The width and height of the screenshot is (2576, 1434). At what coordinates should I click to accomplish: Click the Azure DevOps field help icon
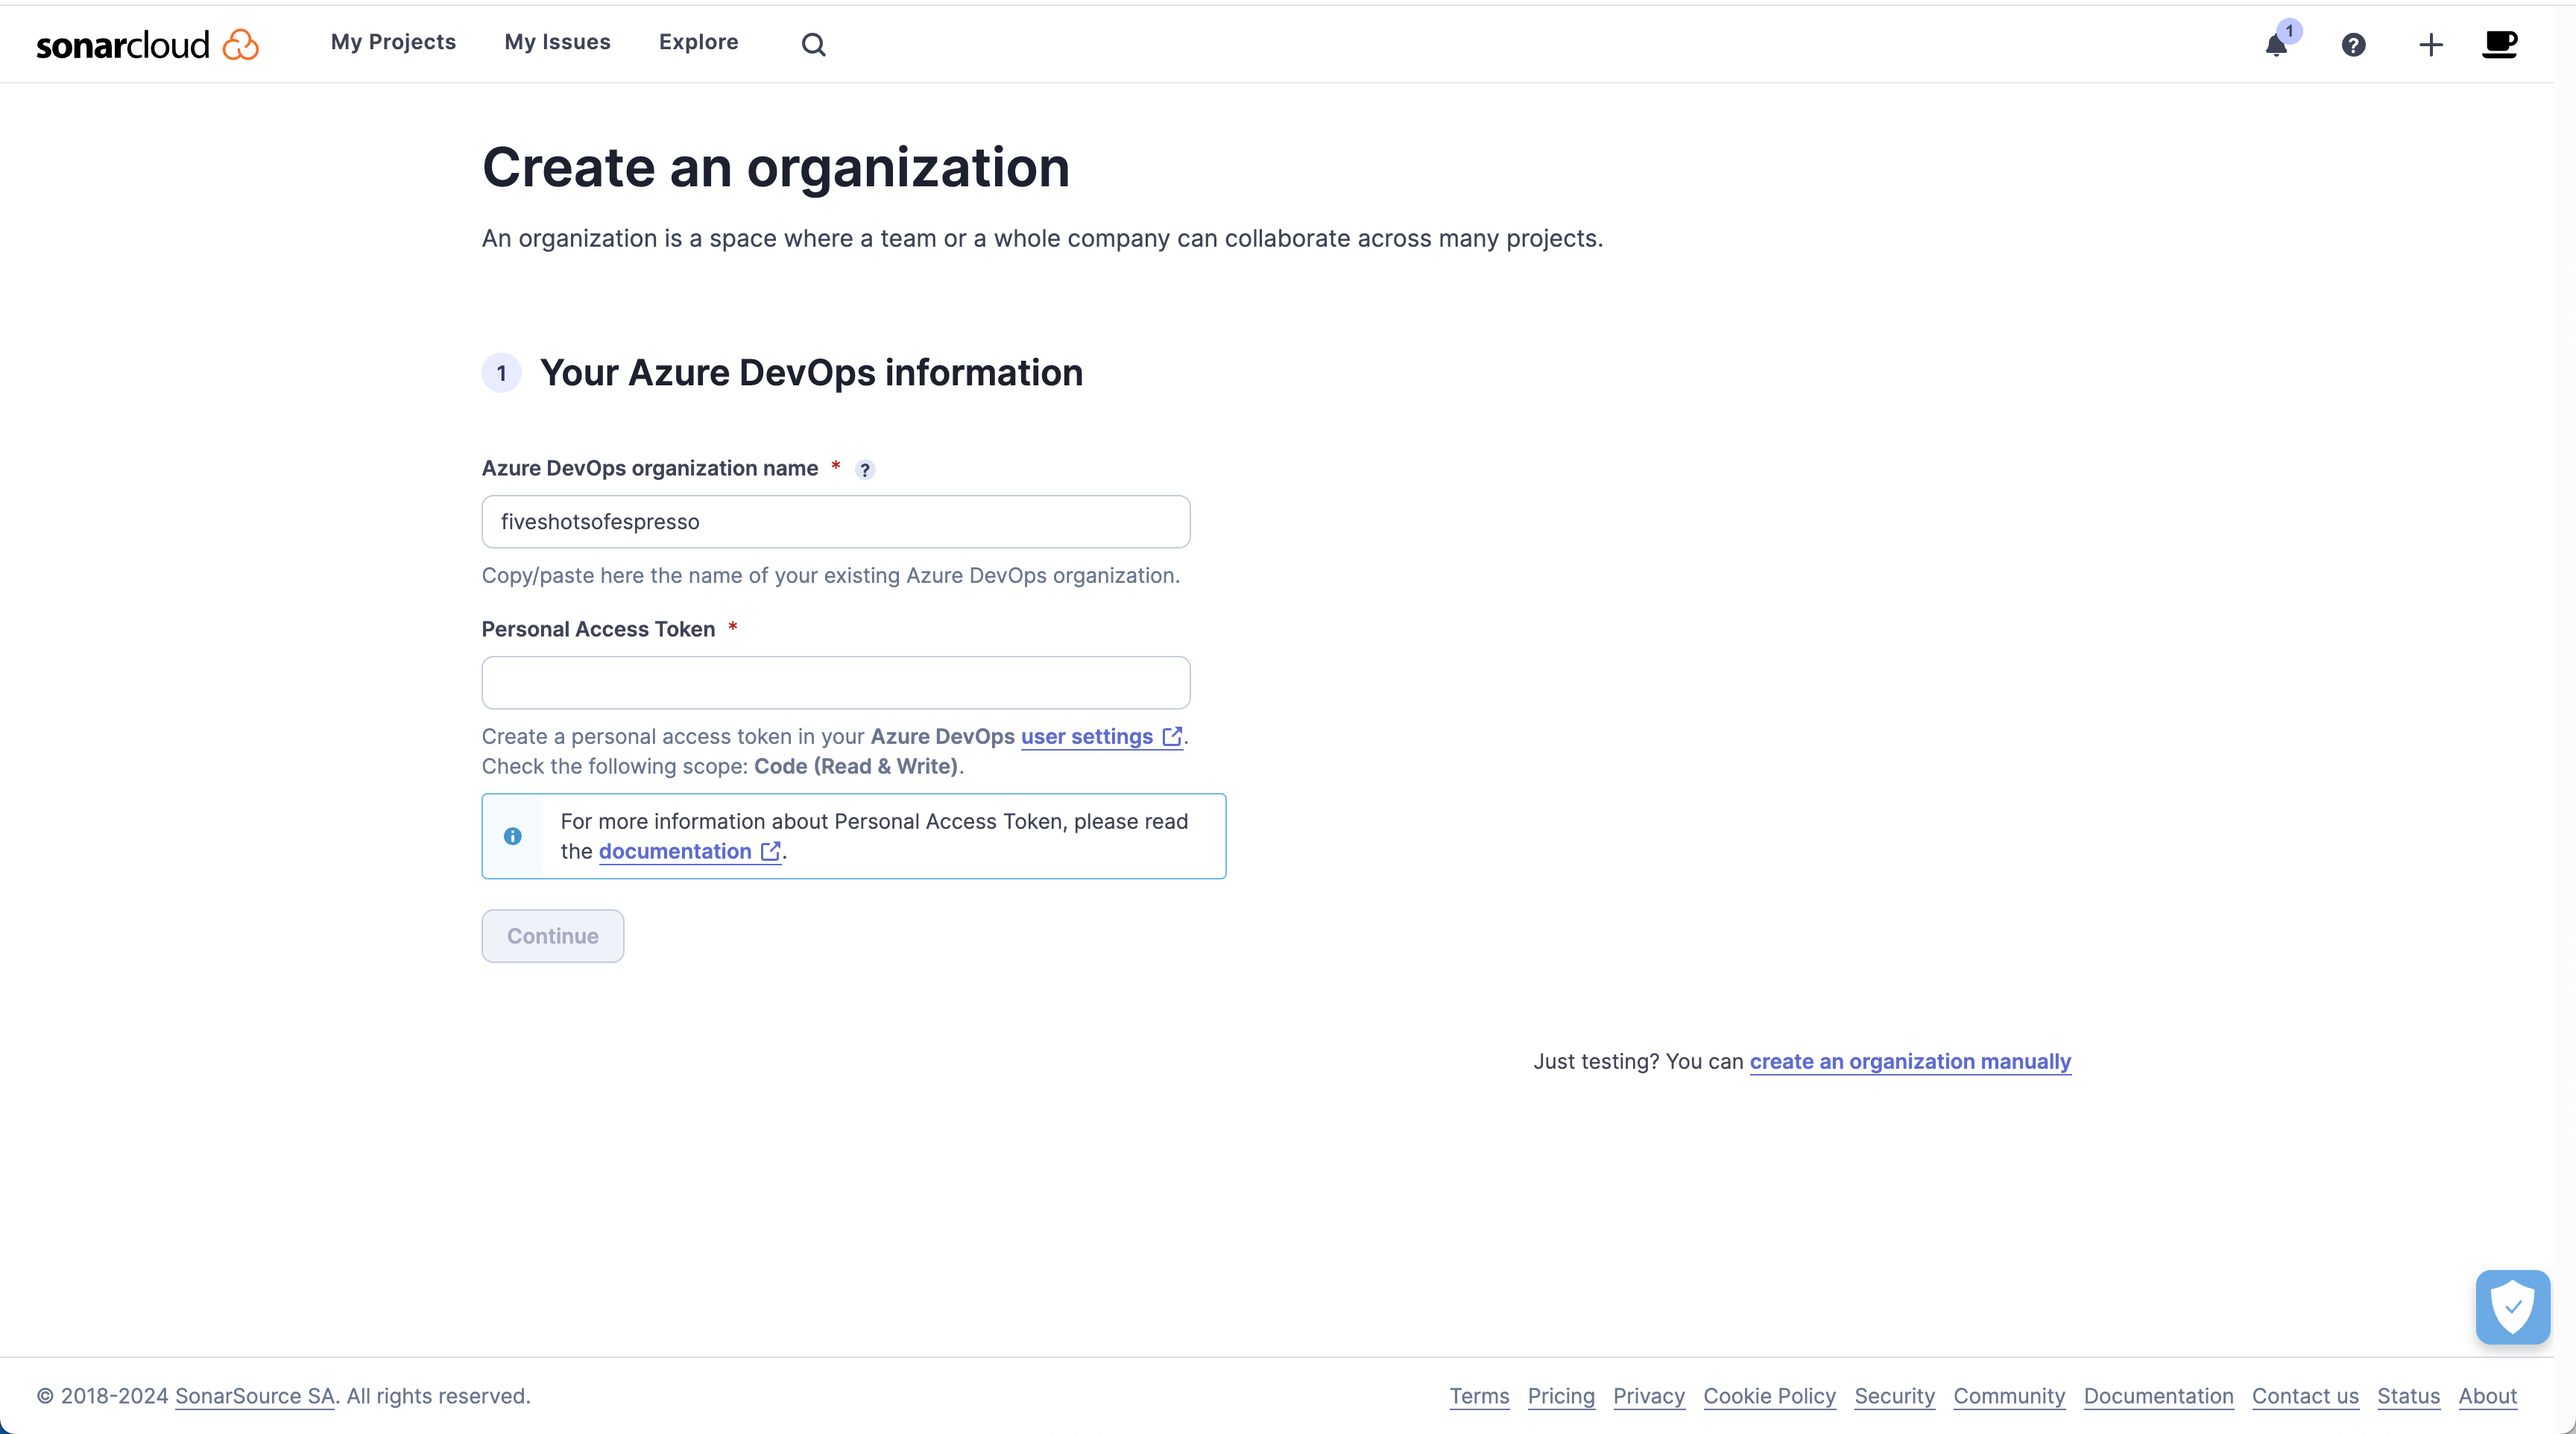[865, 468]
